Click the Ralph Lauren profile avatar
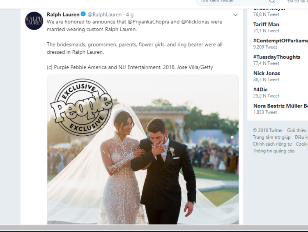 (x=34, y=21)
